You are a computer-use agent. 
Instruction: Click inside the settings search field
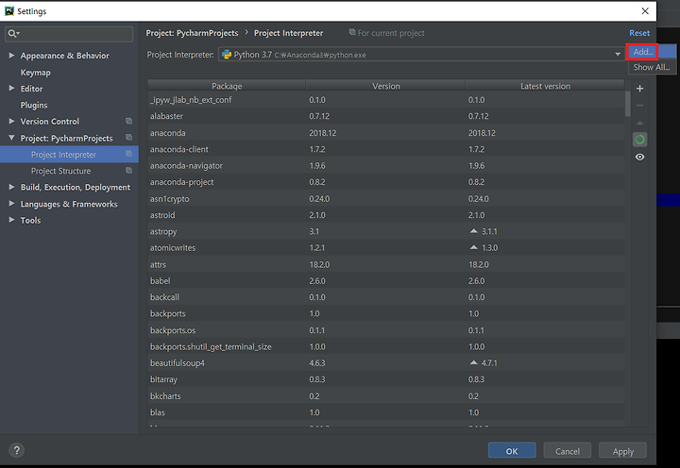pos(69,34)
